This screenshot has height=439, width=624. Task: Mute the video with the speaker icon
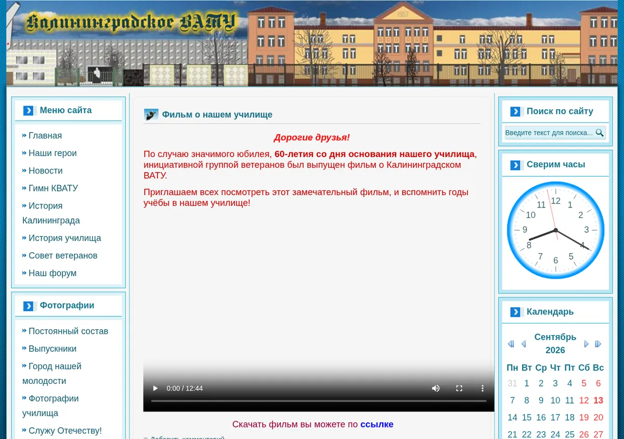[x=436, y=388]
